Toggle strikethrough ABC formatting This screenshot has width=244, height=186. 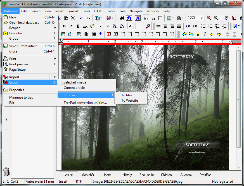pyautogui.click(x=85, y=27)
